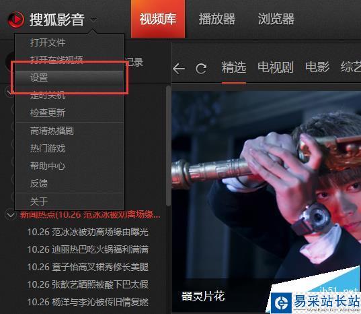Open news item 杨洋与李沁被传旧情复燃
The image size is (361, 314).
tap(87, 302)
